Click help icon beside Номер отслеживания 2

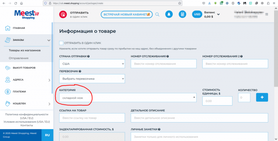[x=241, y=56]
